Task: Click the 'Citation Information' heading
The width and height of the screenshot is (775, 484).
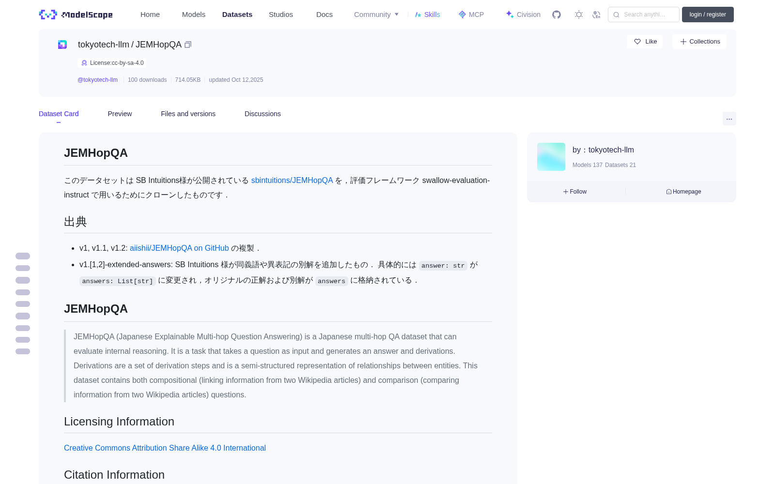Action: click(x=114, y=475)
